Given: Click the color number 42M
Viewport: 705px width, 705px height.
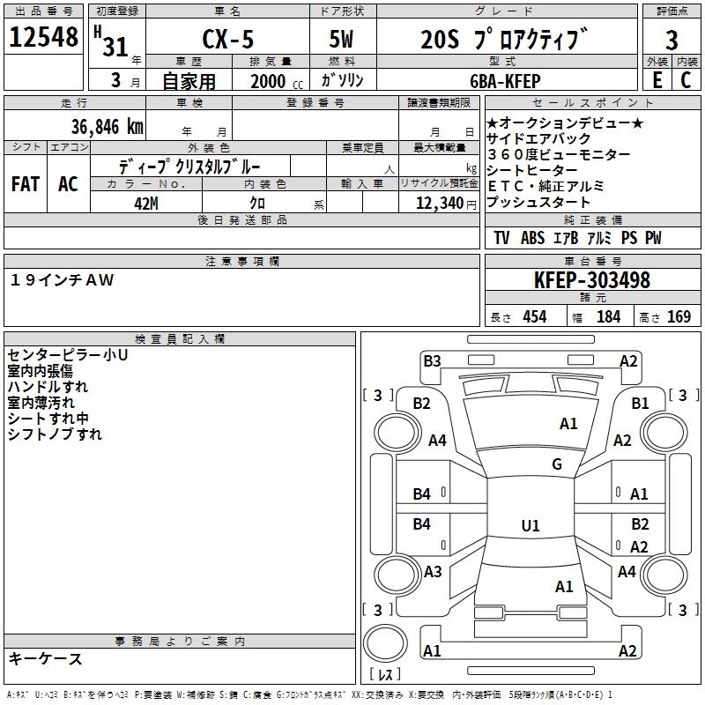Looking at the screenshot, I should coord(146,204).
